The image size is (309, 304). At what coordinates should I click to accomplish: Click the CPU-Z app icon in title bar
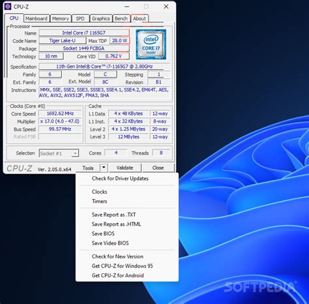pyautogui.click(x=8, y=7)
